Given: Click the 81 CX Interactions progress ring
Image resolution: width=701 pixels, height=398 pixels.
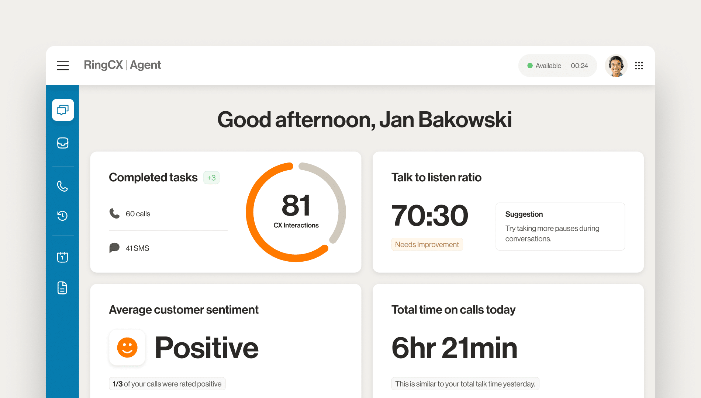Looking at the screenshot, I should pyautogui.click(x=296, y=212).
